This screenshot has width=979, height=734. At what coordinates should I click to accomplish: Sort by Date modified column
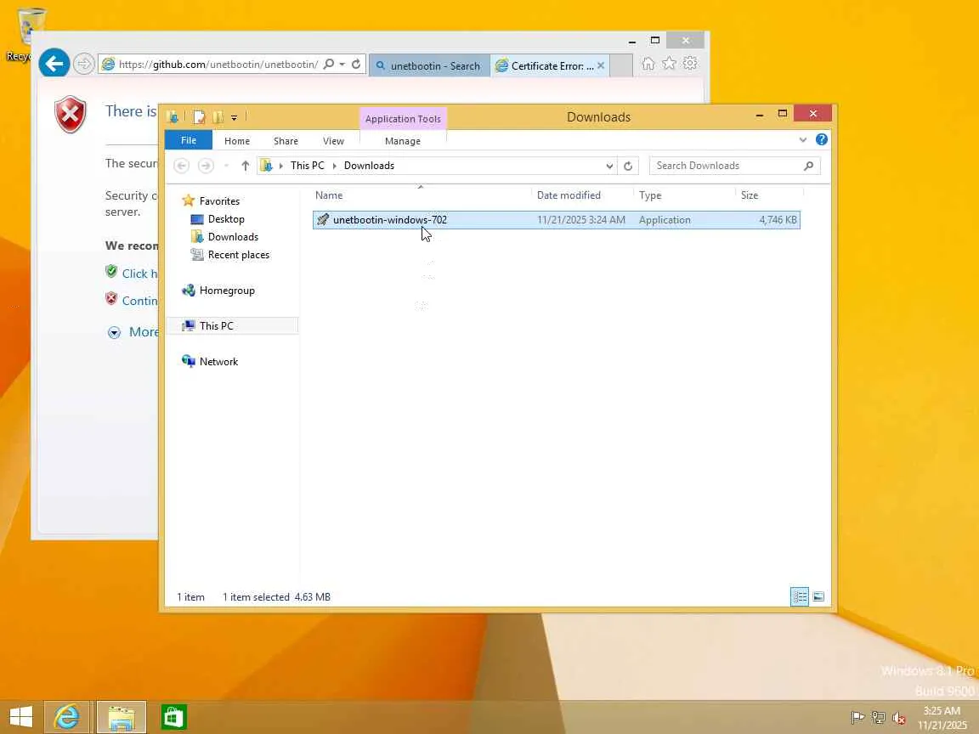click(569, 195)
